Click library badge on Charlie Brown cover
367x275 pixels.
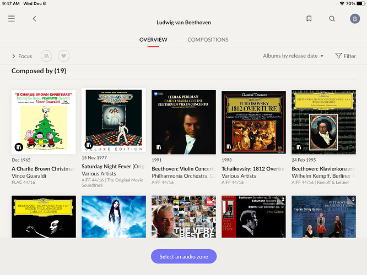tap(19, 147)
